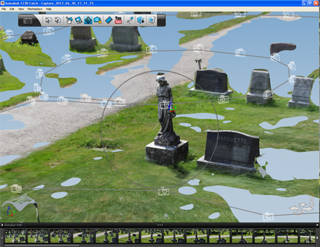Select the pin reference point tool
Viewport: 320px width, 247px height.
coord(130,20)
